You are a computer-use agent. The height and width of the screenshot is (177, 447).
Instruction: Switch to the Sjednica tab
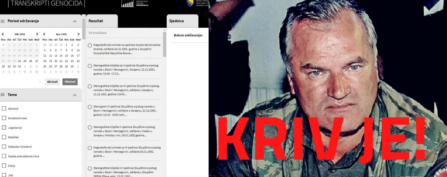182,21
